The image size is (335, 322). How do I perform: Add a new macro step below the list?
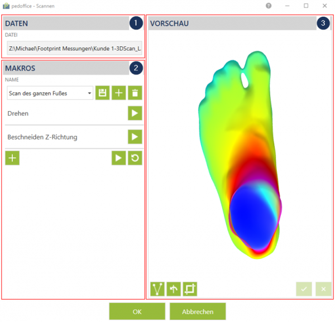click(x=12, y=158)
